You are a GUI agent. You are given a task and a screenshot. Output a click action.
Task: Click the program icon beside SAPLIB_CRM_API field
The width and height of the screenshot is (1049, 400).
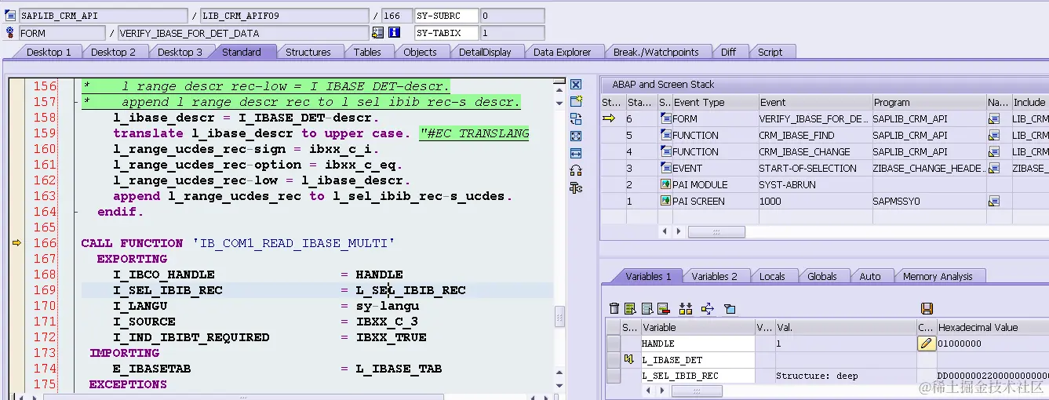pyautogui.click(x=10, y=16)
